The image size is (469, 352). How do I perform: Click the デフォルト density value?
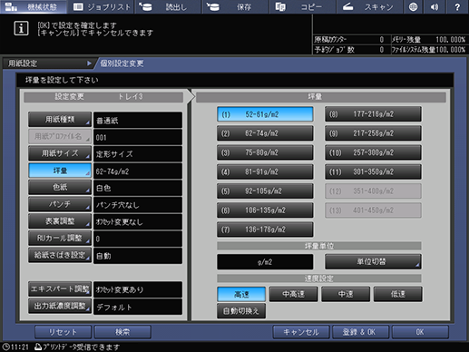[138, 307]
